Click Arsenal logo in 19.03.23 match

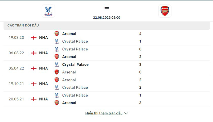point(57,34)
